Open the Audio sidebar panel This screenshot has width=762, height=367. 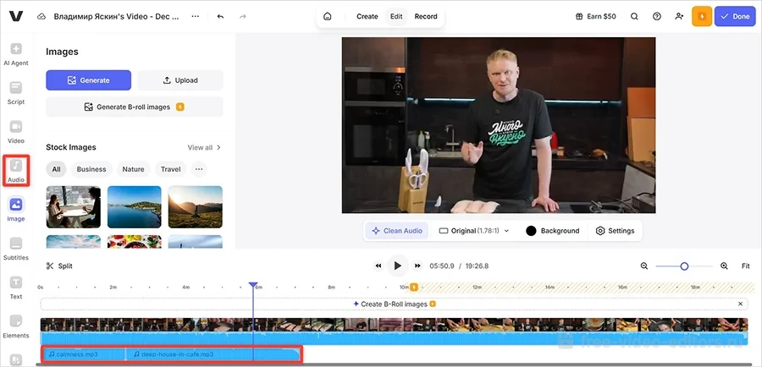[x=16, y=171]
